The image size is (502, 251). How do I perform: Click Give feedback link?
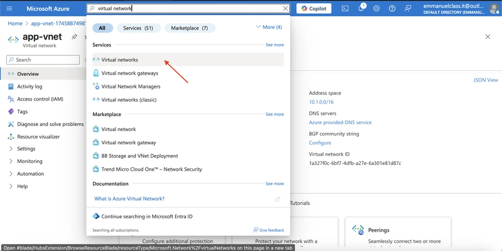click(x=269, y=230)
